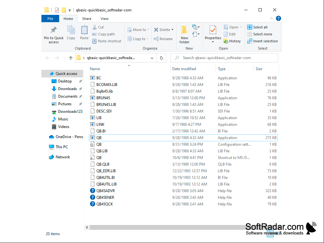This screenshot has width=324, height=243.
Task: Click Select all in the ribbon
Action: (257, 27)
